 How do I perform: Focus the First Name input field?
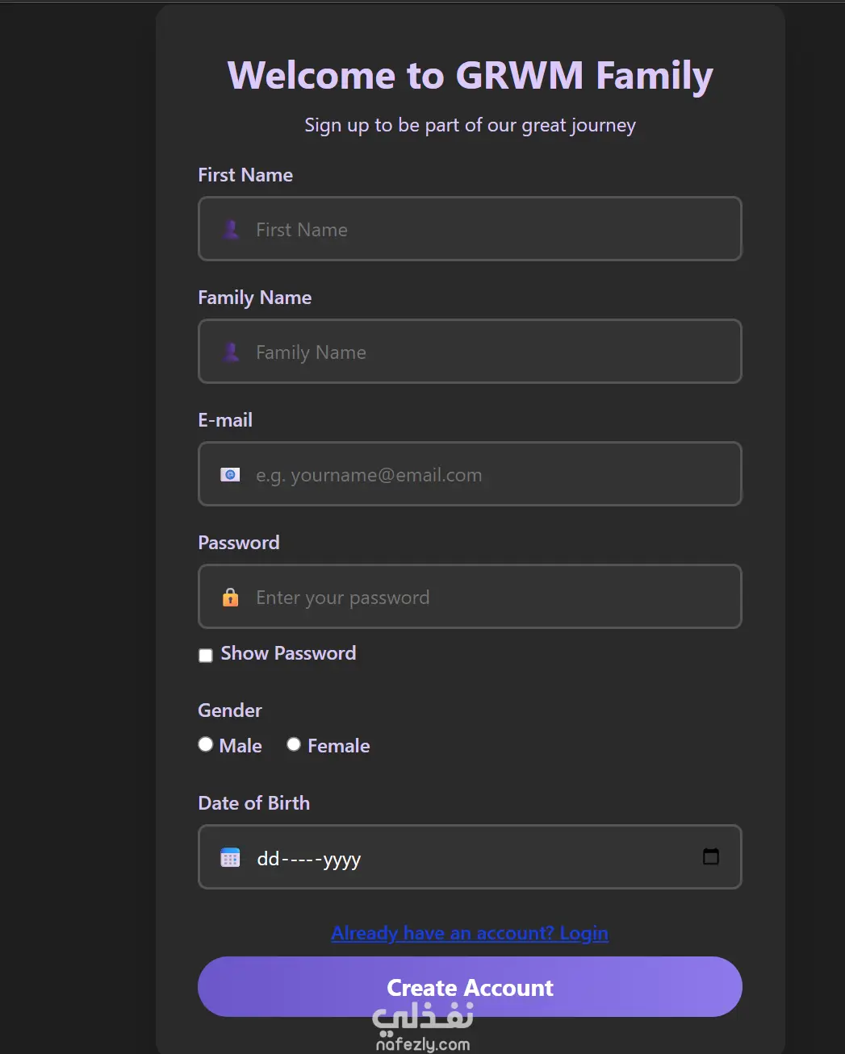[x=470, y=229]
